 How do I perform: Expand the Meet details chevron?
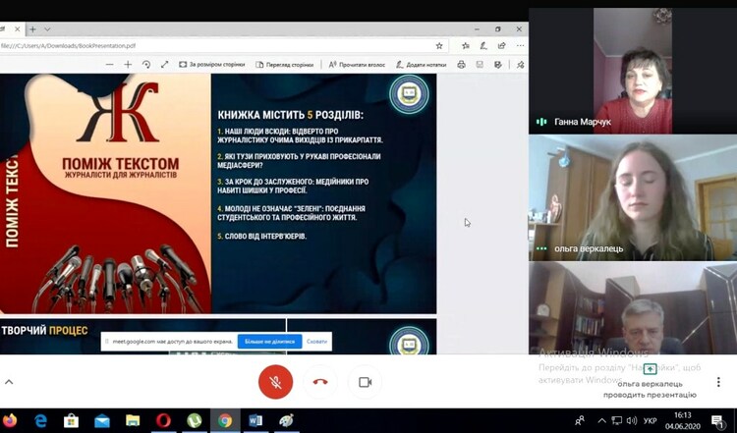pyautogui.click(x=9, y=381)
